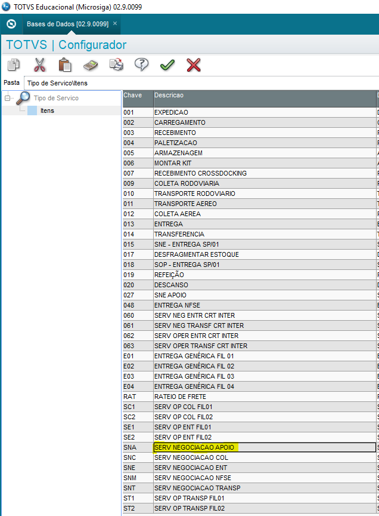Select row ARMAZENAGEM

click(250, 153)
